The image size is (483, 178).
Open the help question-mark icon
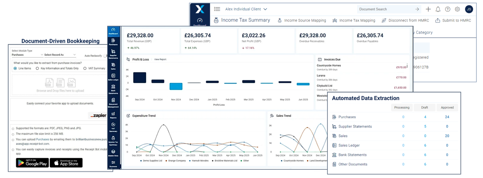click(x=448, y=9)
